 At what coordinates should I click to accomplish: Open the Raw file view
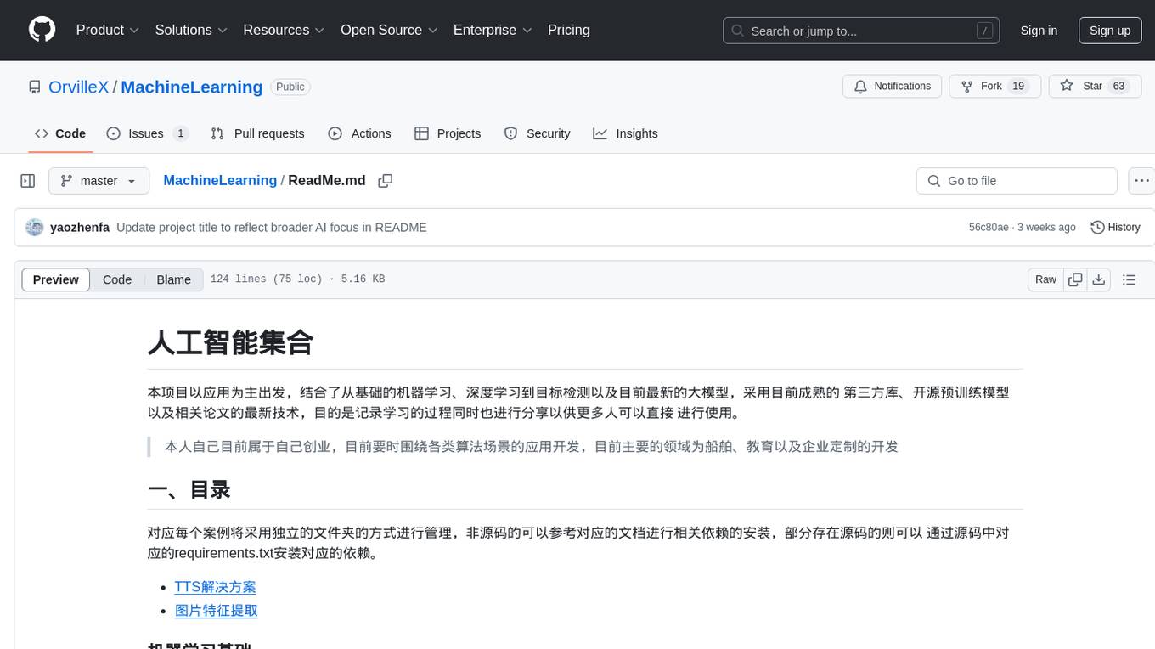(1045, 279)
